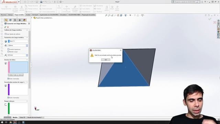Open the File Explorer task pane icon
The height and width of the screenshot is (124, 220).
point(219,26)
